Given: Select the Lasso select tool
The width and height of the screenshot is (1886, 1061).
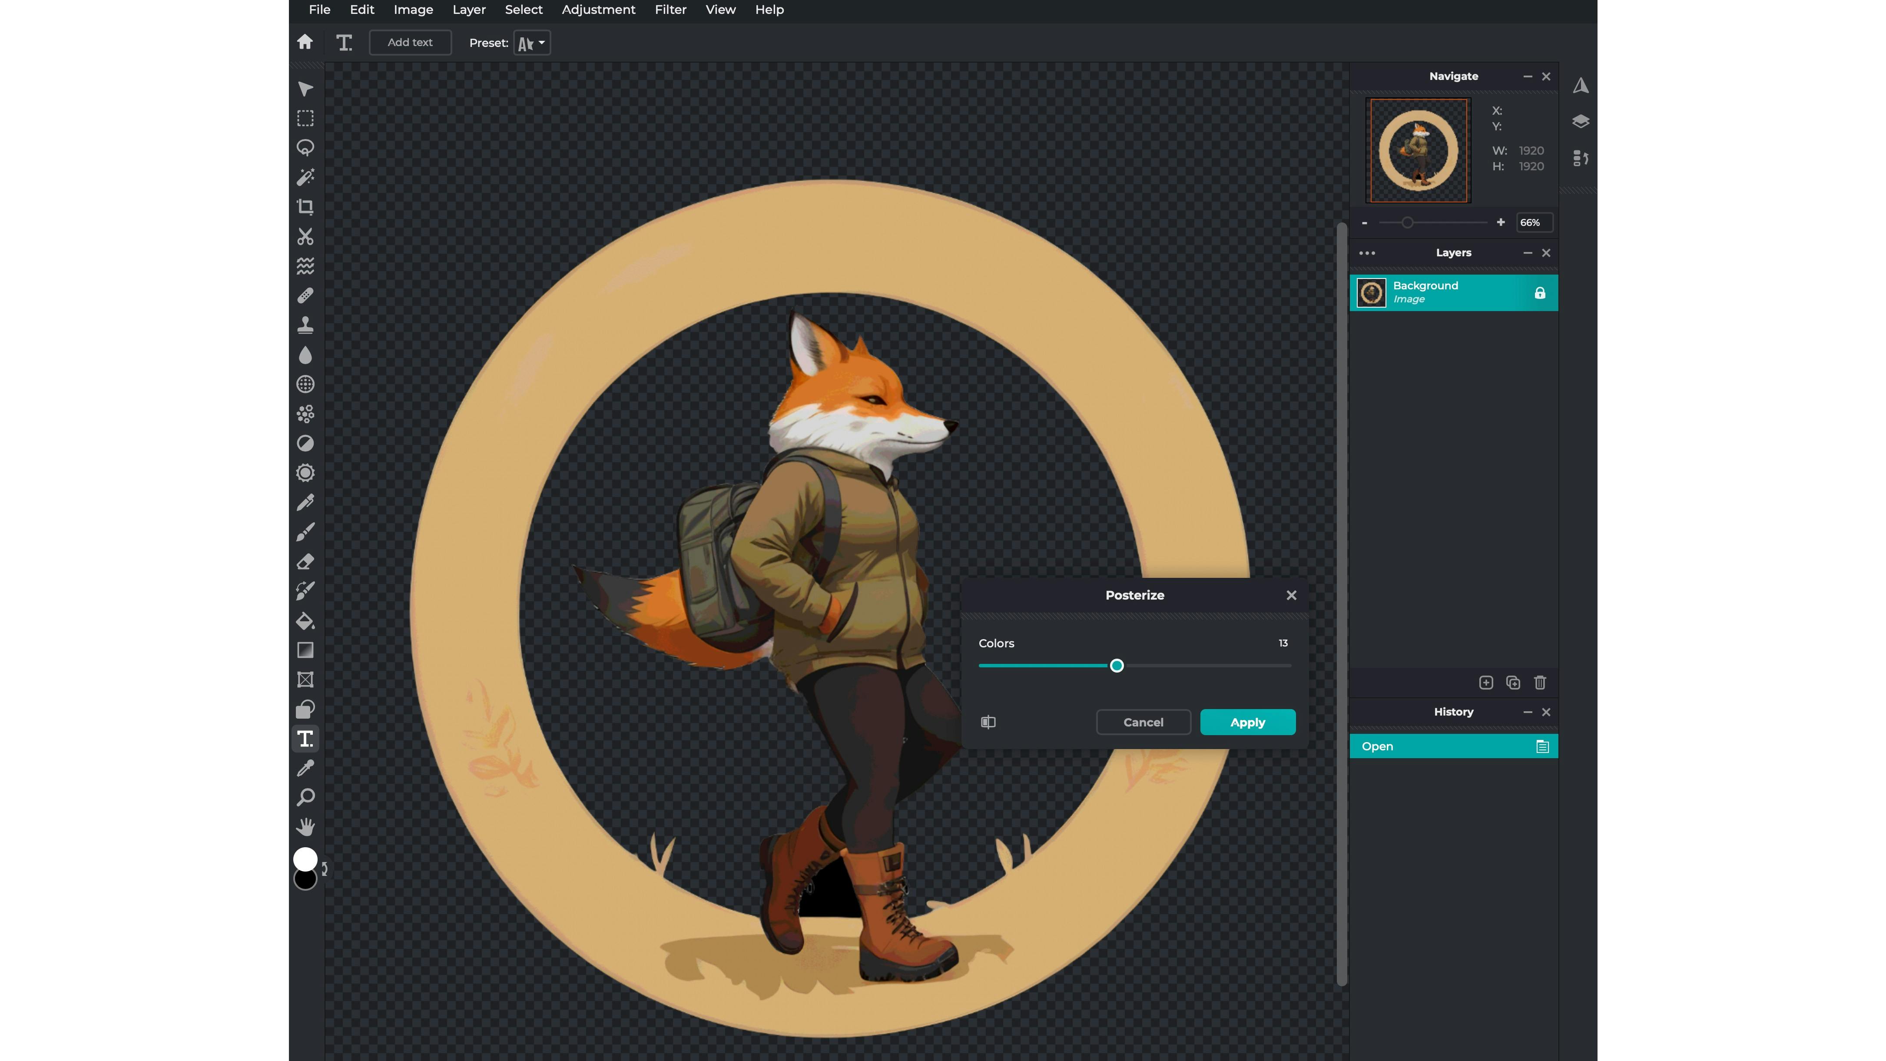Looking at the screenshot, I should (x=305, y=148).
